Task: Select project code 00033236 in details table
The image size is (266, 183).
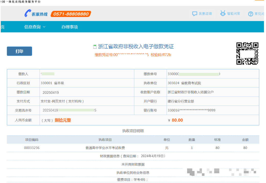Action: click(x=32, y=148)
